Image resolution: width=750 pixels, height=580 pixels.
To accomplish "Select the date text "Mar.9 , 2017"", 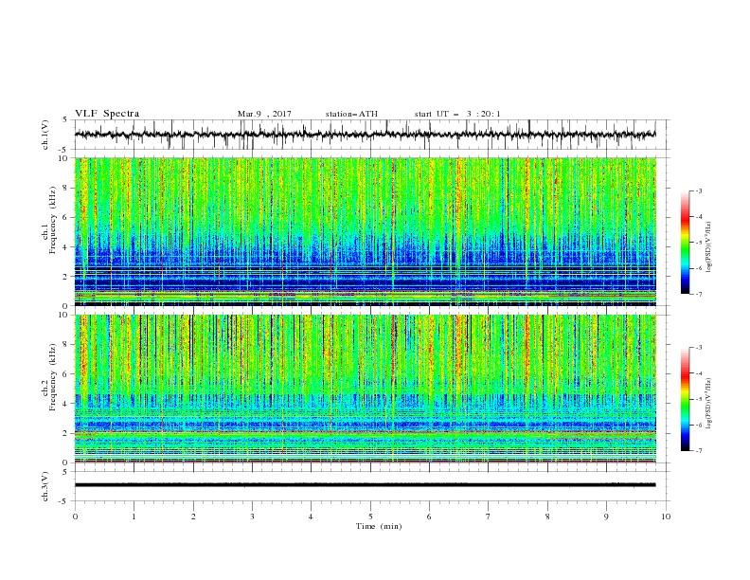I will (x=264, y=114).
